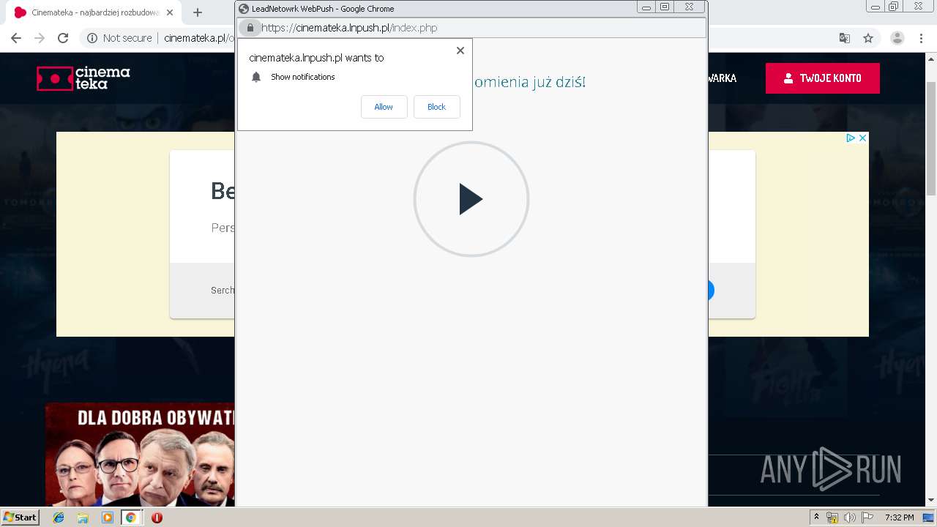Viewport: 937px width, 527px height.
Task: Open Windows Explorer folder from taskbar
Action: pos(83,517)
